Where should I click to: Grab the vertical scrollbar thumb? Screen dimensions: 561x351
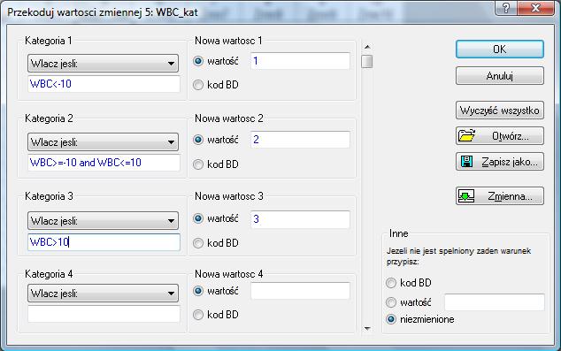coord(366,62)
